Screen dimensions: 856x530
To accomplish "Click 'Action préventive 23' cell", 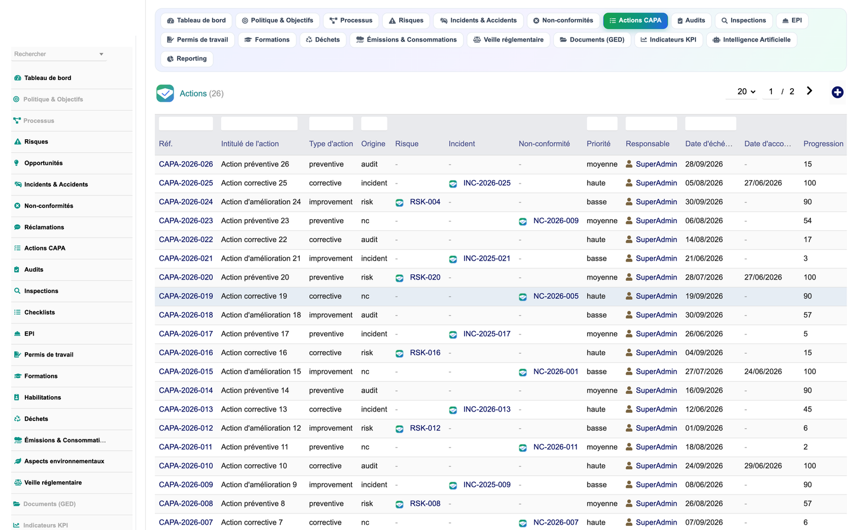I will pos(255,221).
